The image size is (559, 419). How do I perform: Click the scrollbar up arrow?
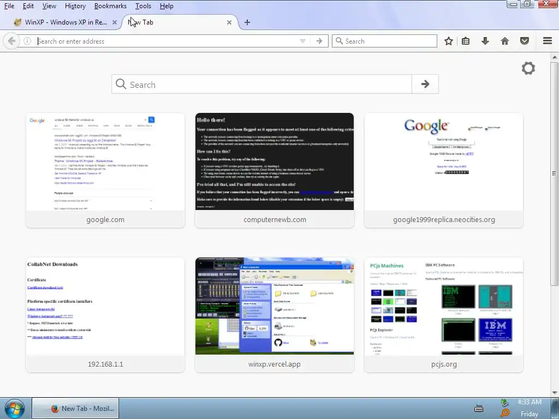(554, 57)
